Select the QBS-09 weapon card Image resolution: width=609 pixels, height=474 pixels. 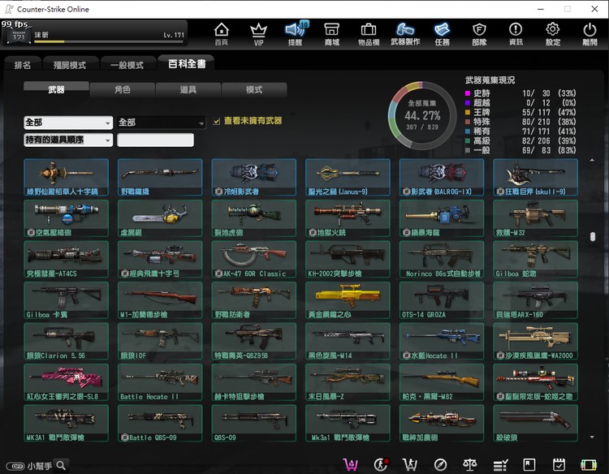point(253,423)
